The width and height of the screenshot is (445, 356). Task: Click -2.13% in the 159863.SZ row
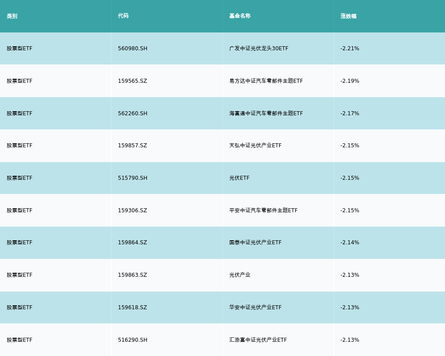pos(350,275)
